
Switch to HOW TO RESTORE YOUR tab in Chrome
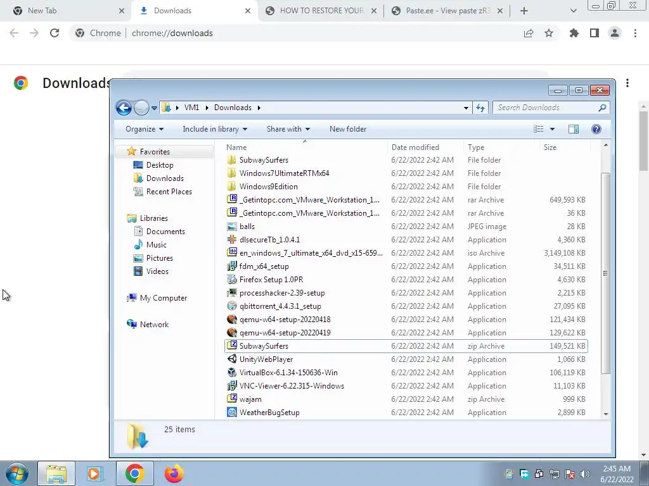321,11
